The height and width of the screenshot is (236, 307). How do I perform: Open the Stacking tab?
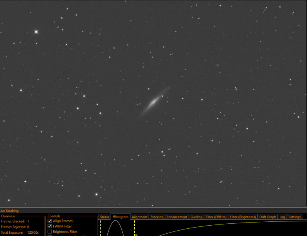pyautogui.click(x=157, y=217)
